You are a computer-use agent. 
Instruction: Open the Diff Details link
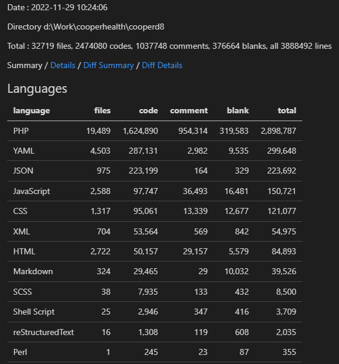click(162, 66)
